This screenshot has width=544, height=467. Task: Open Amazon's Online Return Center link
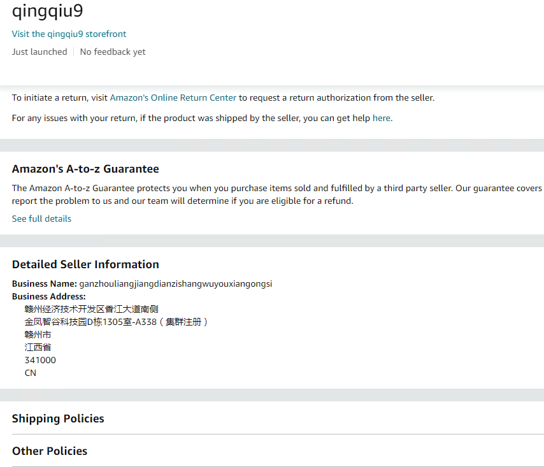click(173, 97)
